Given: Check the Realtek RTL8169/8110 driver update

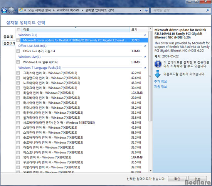Looking at the screenshot, I should point(18,40).
